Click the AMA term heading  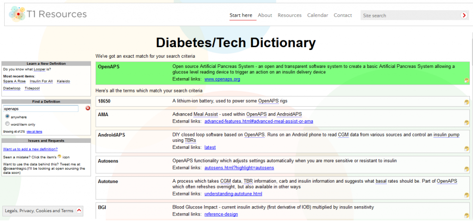(103, 115)
